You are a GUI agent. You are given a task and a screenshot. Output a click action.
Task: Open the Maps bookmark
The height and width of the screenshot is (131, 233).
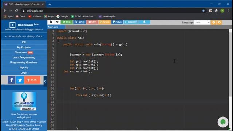click(49, 16)
